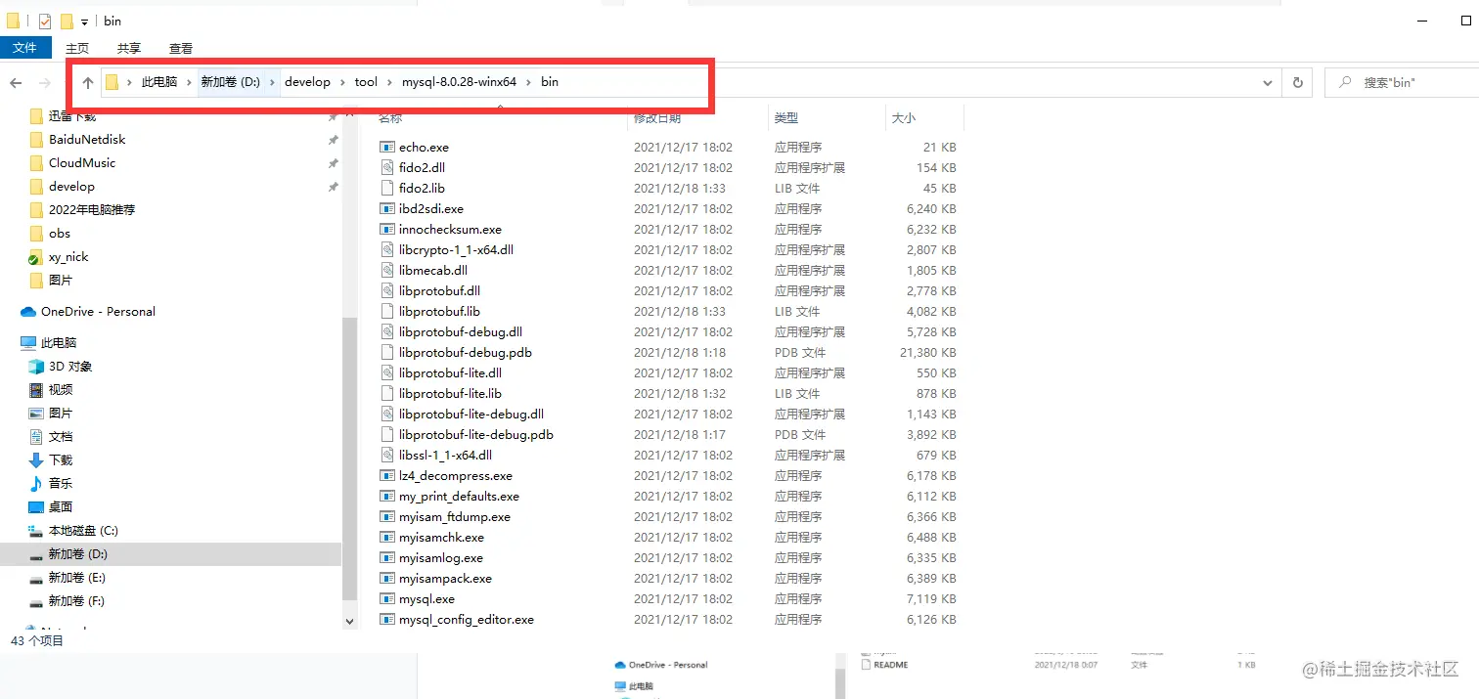Click the mysql.exe file icon
Viewport: 1479px width, 699px height.
tap(386, 598)
